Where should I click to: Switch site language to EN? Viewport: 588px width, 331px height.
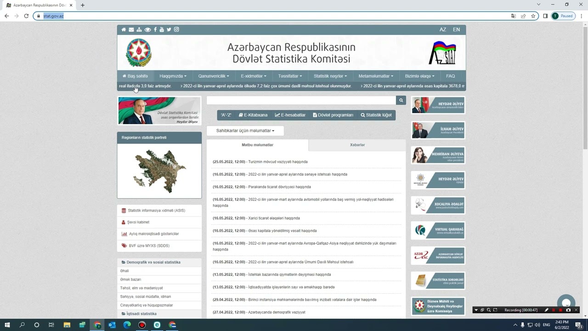[456, 29]
